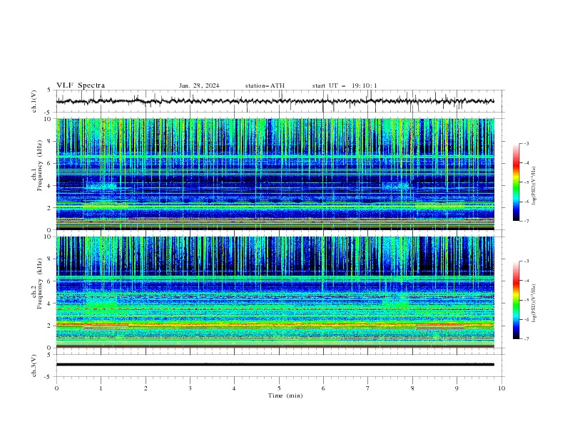Click time axis tick label "7"

[x=368, y=388]
